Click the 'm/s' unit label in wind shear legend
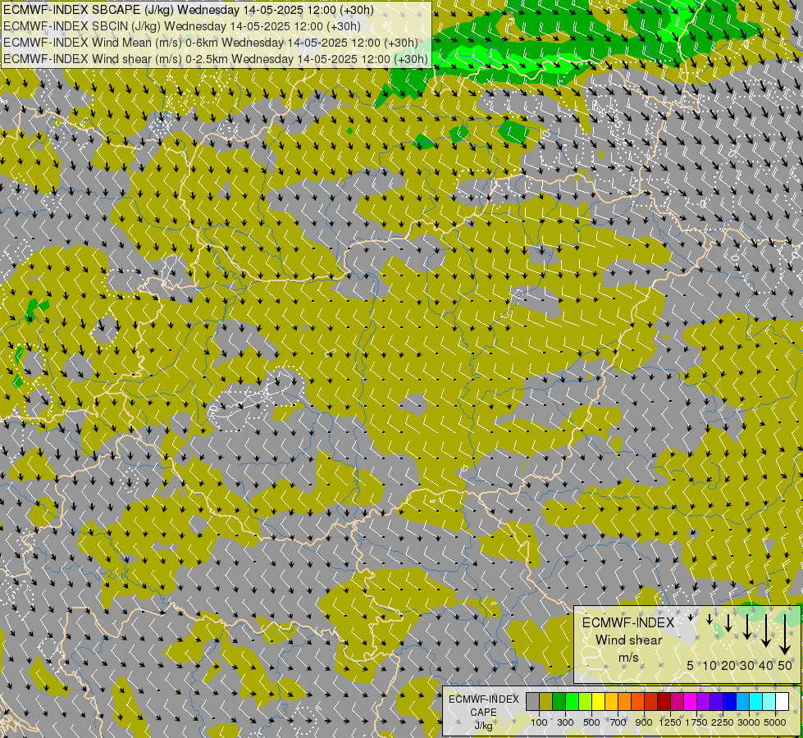The height and width of the screenshot is (738, 803). click(628, 657)
